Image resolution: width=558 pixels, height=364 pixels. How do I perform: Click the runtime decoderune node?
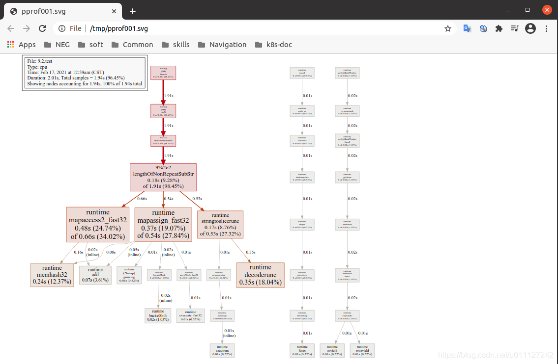pos(260,275)
